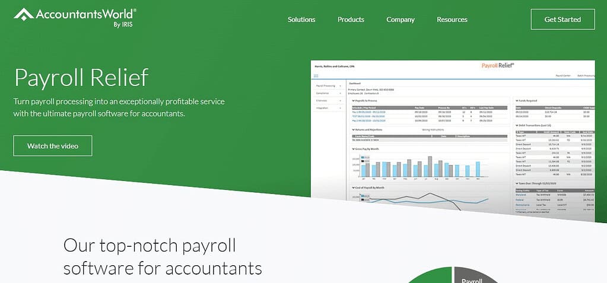Open the Company menu
This screenshot has width=607, height=283.
point(401,20)
